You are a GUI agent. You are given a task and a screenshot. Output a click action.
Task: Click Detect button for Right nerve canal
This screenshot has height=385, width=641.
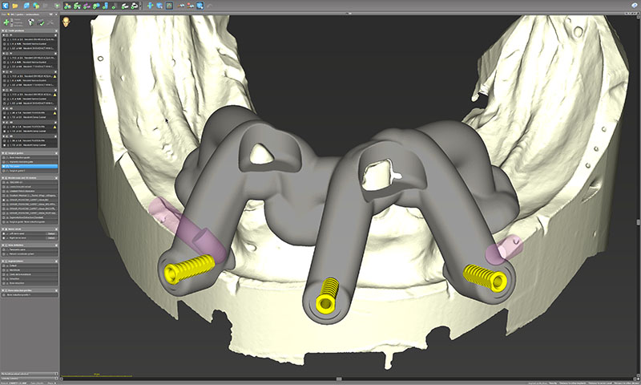(51, 240)
